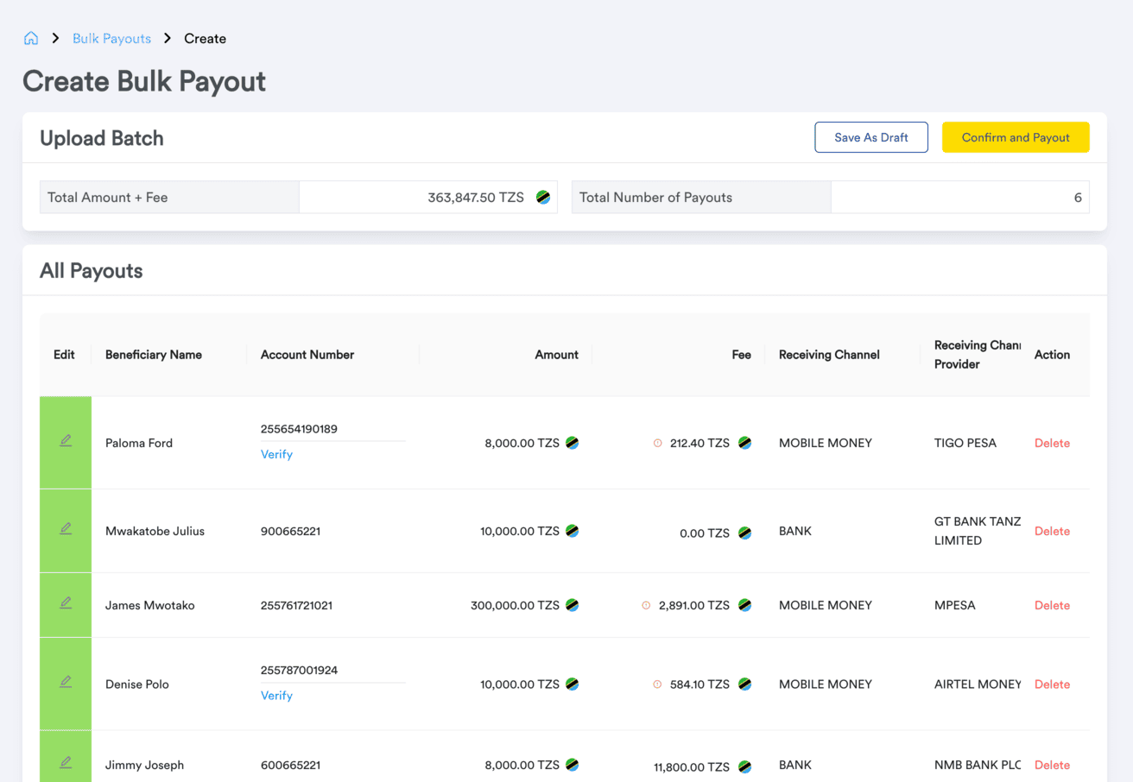The height and width of the screenshot is (782, 1133).
Task: Click the flag icon beside 11,800.00 TZS fee
Action: pyautogui.click(x=744, y=766)
